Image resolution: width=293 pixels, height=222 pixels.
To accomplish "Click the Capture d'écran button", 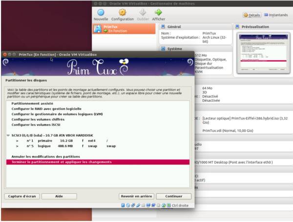I will (x=22, y=196).
